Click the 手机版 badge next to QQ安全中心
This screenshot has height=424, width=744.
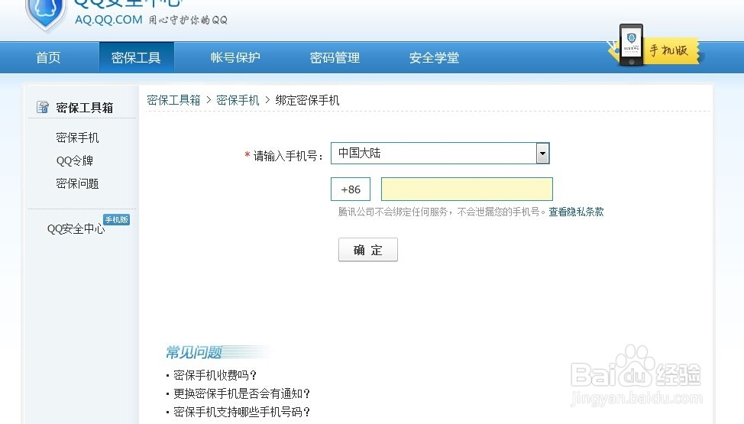coord(116,219)
